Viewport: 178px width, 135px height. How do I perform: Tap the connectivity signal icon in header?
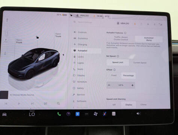coord(160,24)
